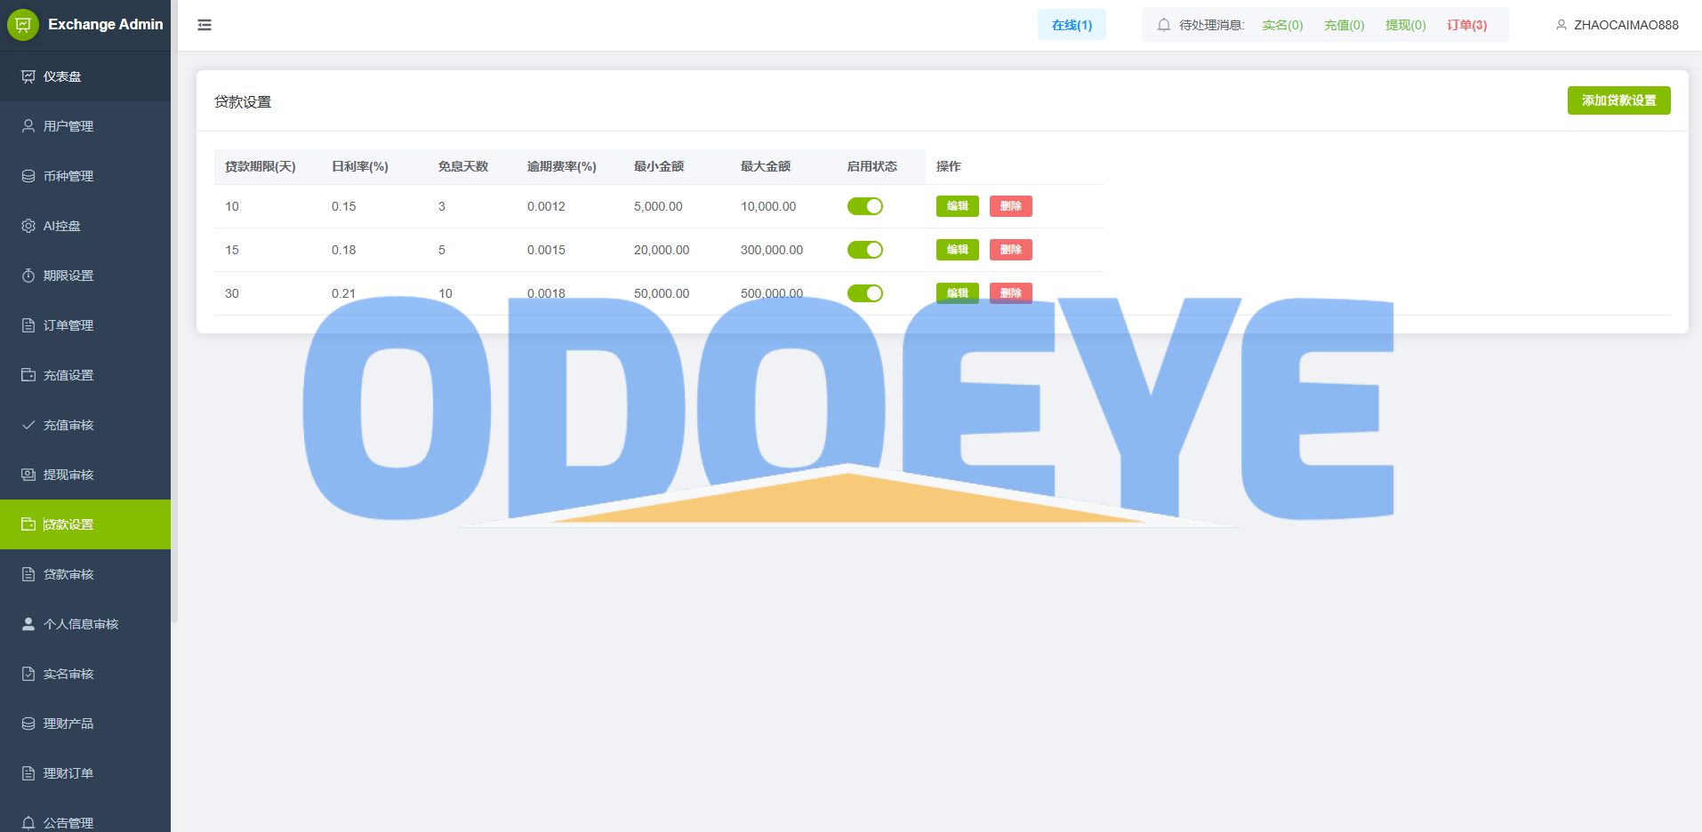1702x832 pixels.
Task: Switch off the 30-day loan setting
Action: pyautogui.click(x=864, y=293)
